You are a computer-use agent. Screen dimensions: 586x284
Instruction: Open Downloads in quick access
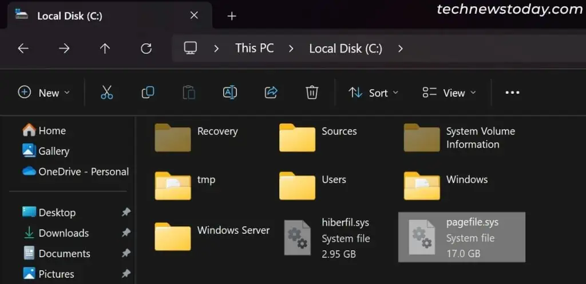point(56,233)
